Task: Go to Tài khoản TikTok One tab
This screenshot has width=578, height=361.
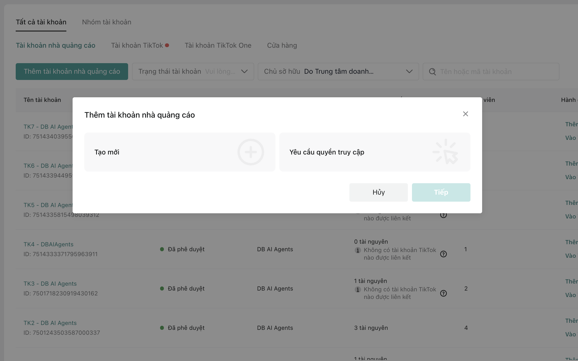Action: tap(218, 46)
